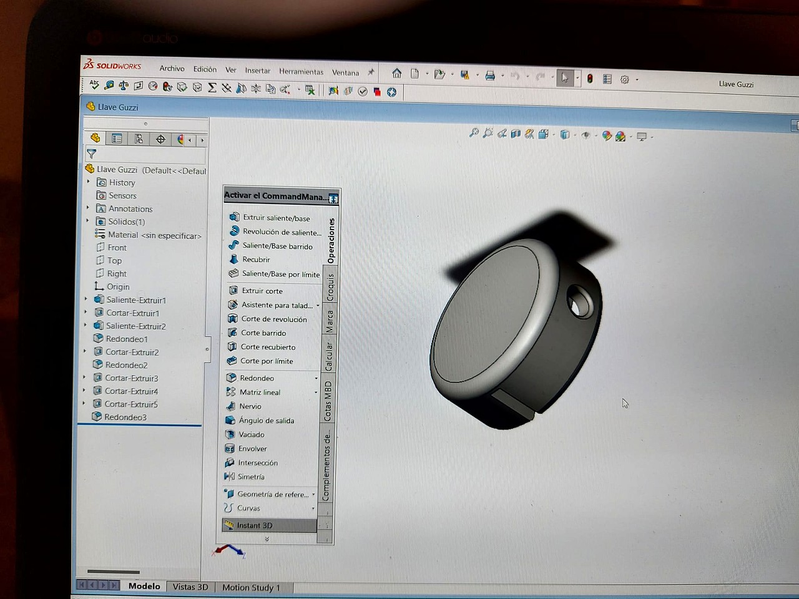
Task: Open the Ventana menu
Action: [345, 72]
